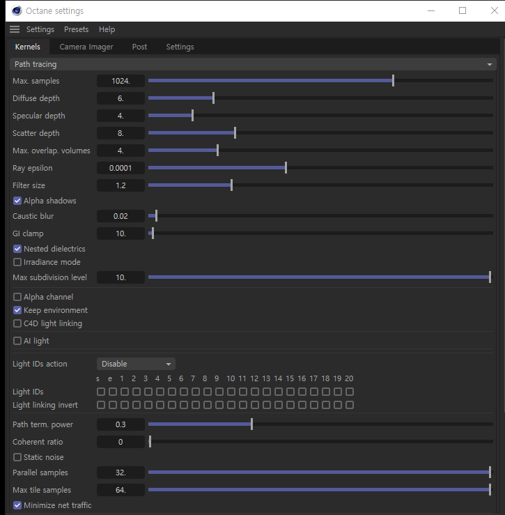Open the hamburger menu icon
Screen dimensions: 505x515
click(15, 29)
